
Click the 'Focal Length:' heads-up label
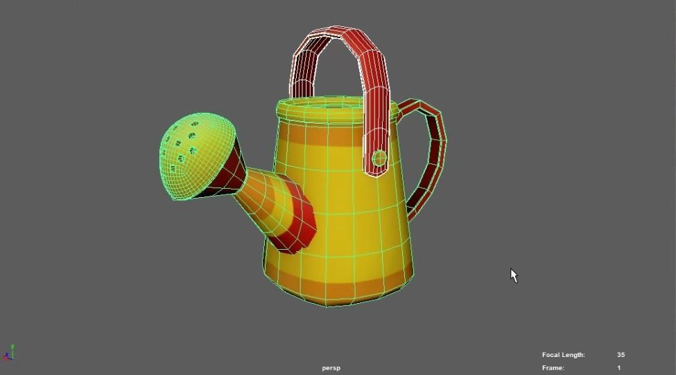tap(563, 355)
